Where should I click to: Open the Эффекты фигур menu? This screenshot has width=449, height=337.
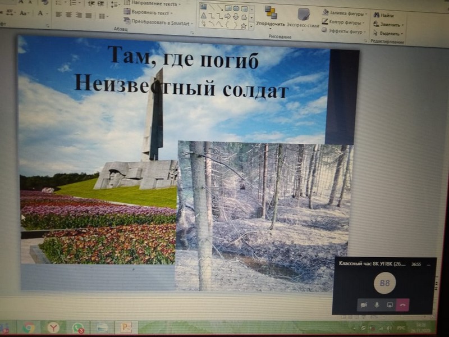tap(343, 31)
